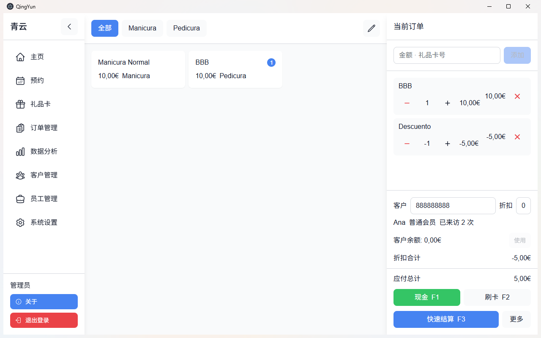Click the Ana 普通会员 customer info text
The image size is (541, 338).
(x=434, y=222)
